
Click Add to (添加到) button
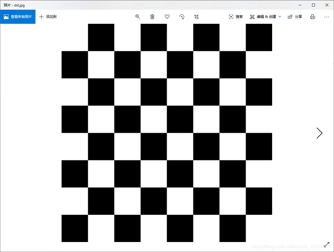(x=48, y=17)
